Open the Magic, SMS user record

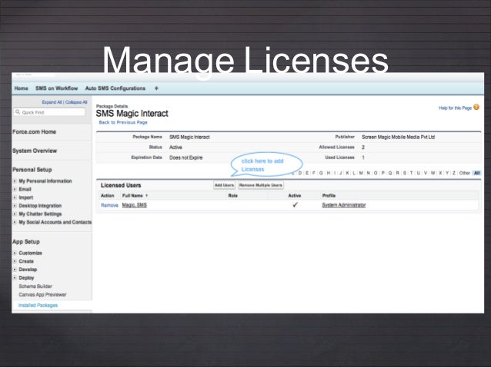(x=135, y=205)
